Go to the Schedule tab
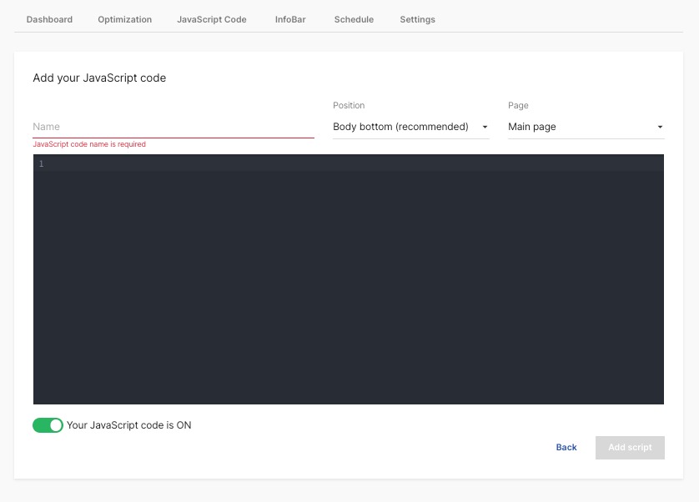699x502 pixels. click(353, 18)
